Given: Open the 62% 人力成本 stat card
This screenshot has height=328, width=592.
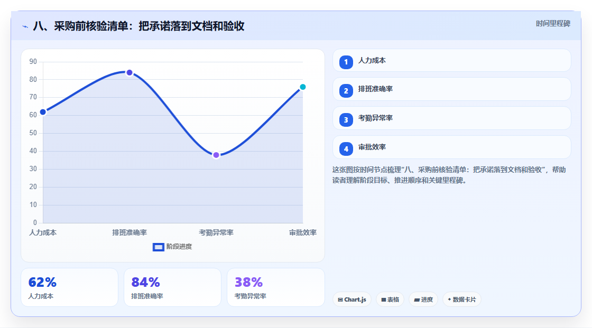Looking at the screenshot, I should click(x=69, y=287).
